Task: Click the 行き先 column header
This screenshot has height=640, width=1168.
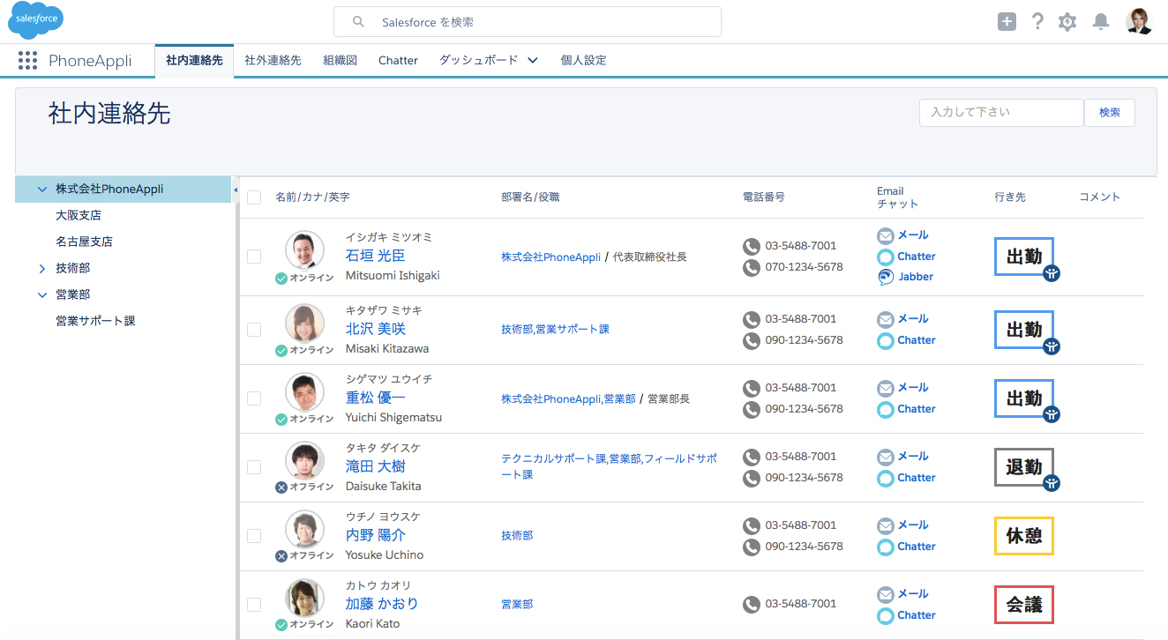Action: (1010, 197)
